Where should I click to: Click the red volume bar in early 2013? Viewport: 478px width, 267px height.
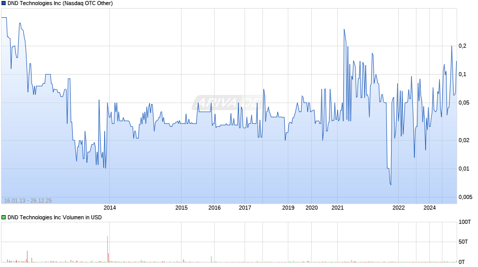27,256
